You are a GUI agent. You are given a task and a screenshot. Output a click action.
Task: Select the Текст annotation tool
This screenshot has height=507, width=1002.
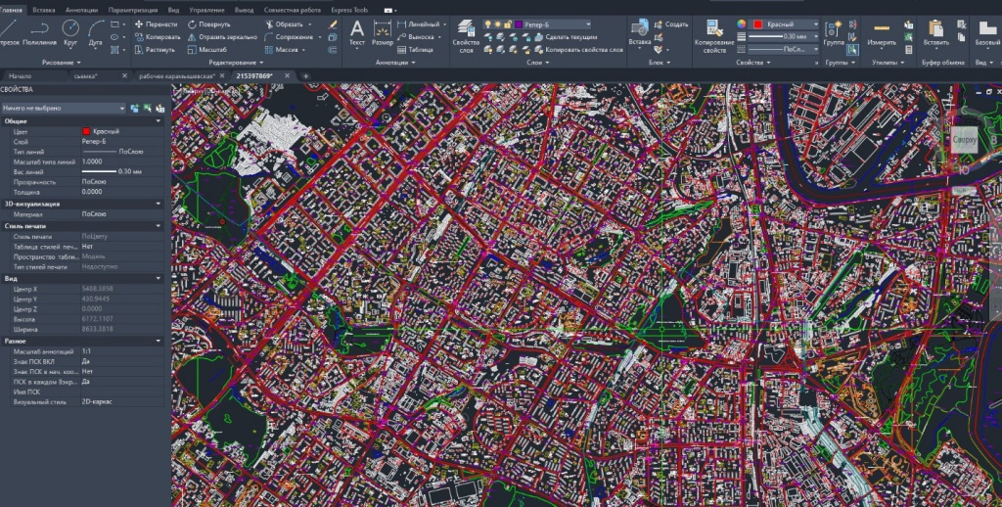[x=357, y=33]
